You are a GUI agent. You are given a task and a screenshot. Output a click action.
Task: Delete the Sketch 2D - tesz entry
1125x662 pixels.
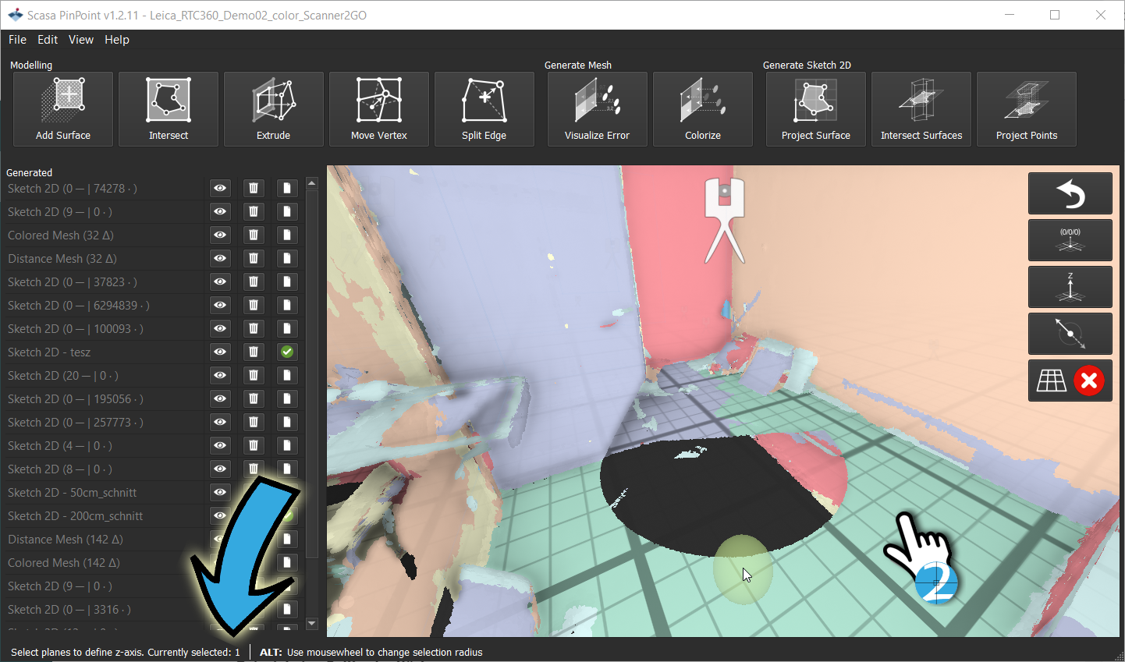254,352
